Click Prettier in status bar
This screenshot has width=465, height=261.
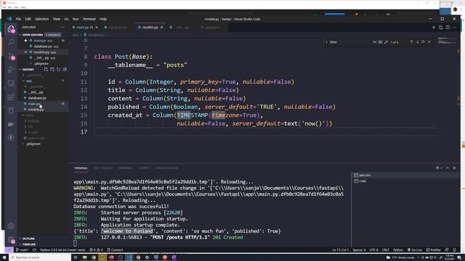433,249
